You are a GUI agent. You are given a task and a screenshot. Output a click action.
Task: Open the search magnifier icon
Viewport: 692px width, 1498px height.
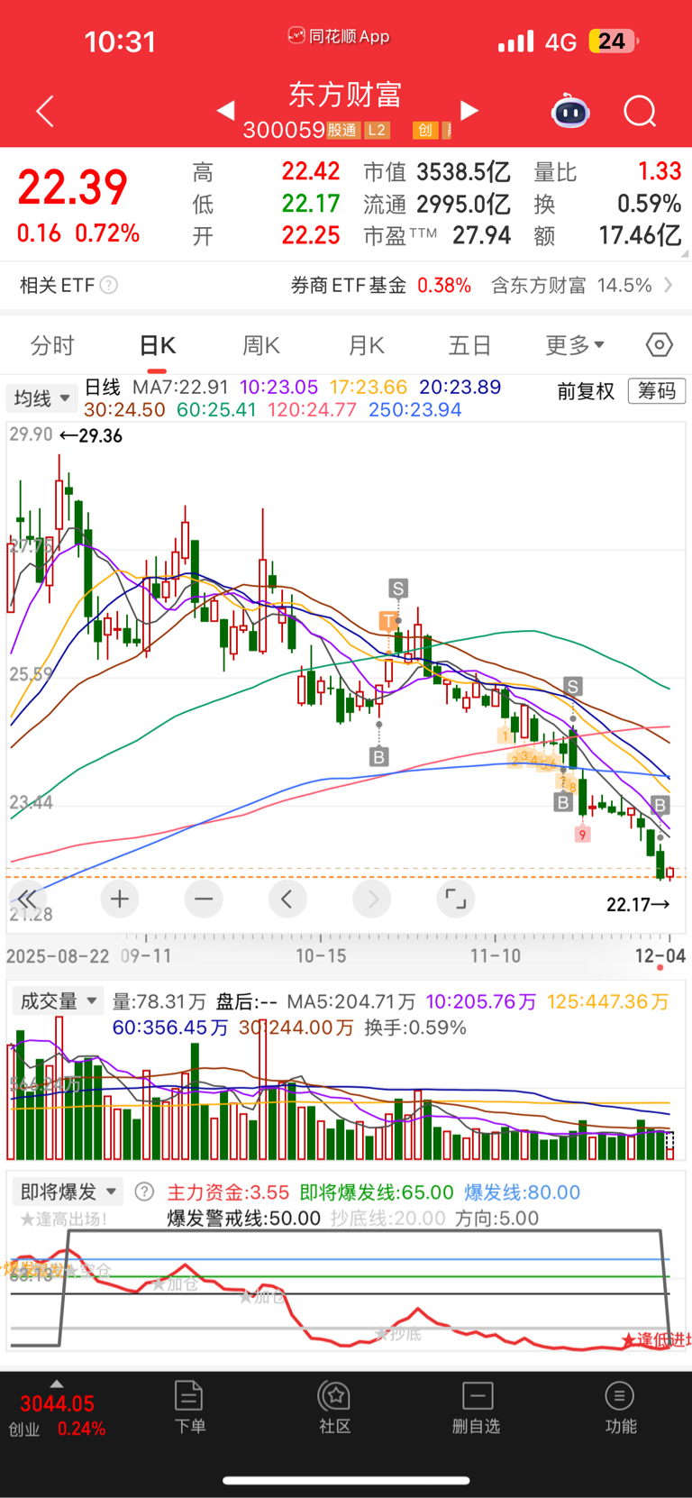(640, 111)
